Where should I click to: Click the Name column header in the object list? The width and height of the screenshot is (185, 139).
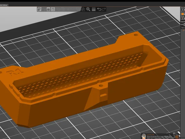point(183,28)
